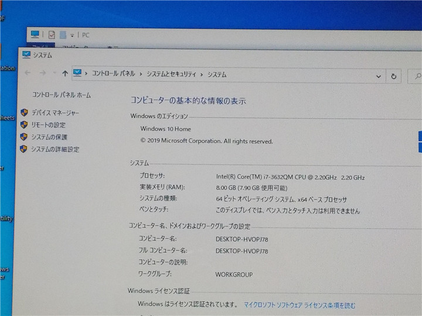Expand chevron after システムとセキュリティ breadcrumb
This screenshot has height=316, width=422.
tap(202, 75)
